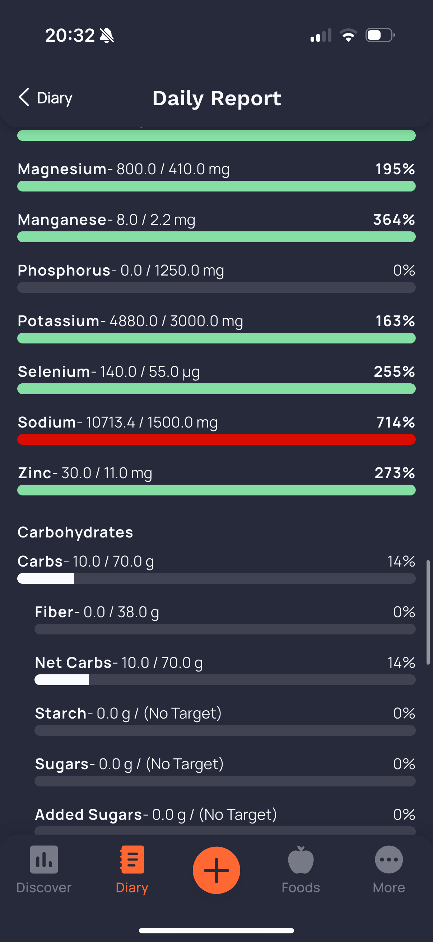Tap the orange plus add button
This screenshot has height=942, width=433.
(216, 870)
